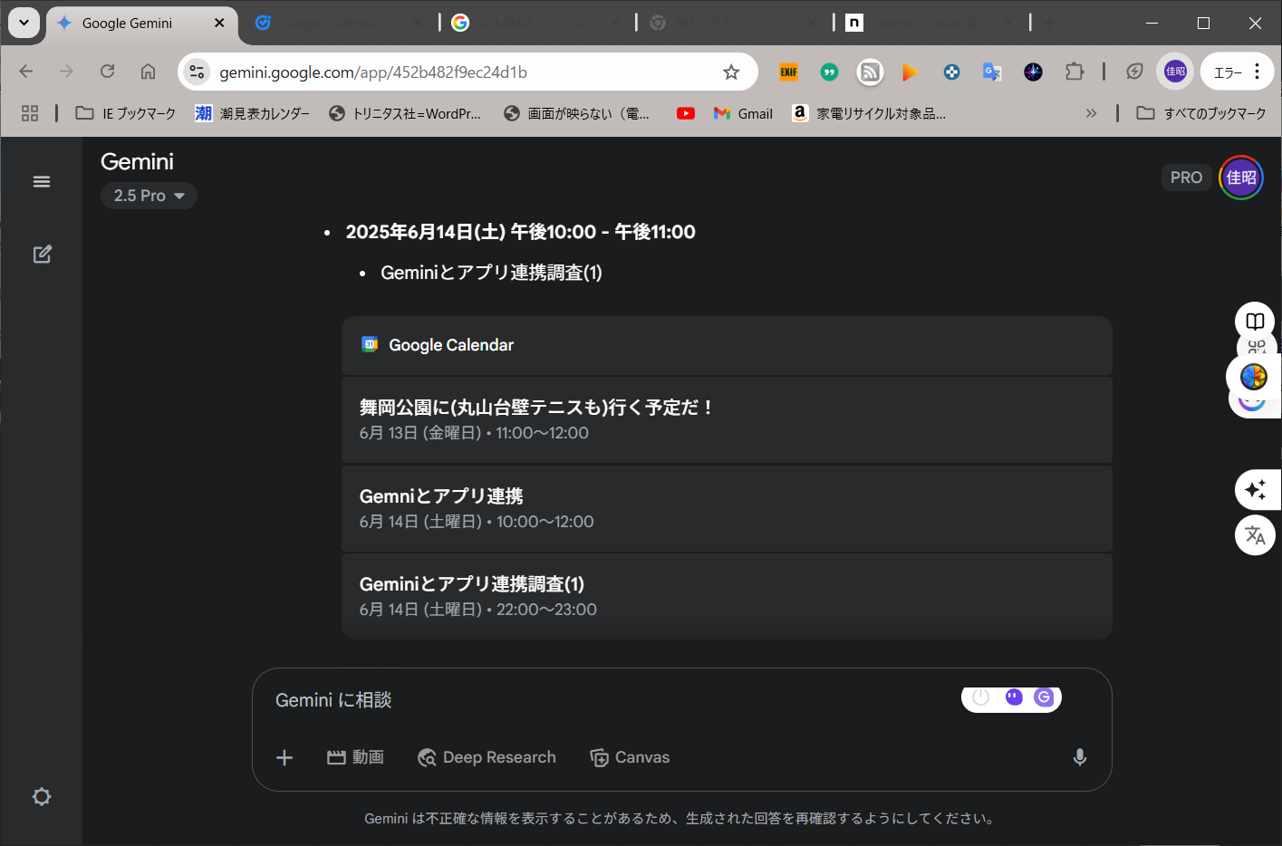Open the Gemini main menu hamburger icon
The width and height of the screenshot is (1282, 846).
[x=42, y=181]
